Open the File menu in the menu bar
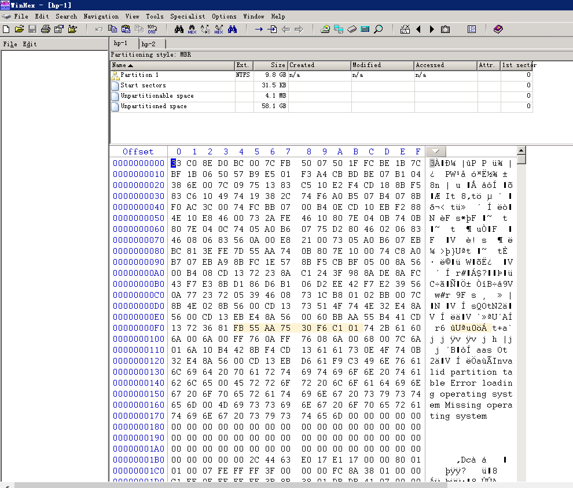 point(21,16)
